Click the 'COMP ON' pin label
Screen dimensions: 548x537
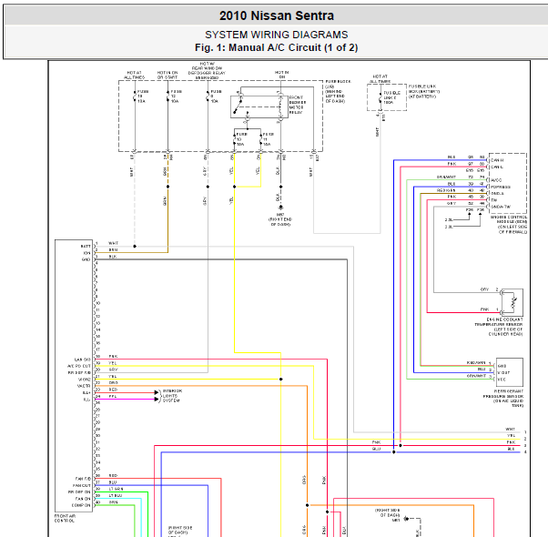81,505
